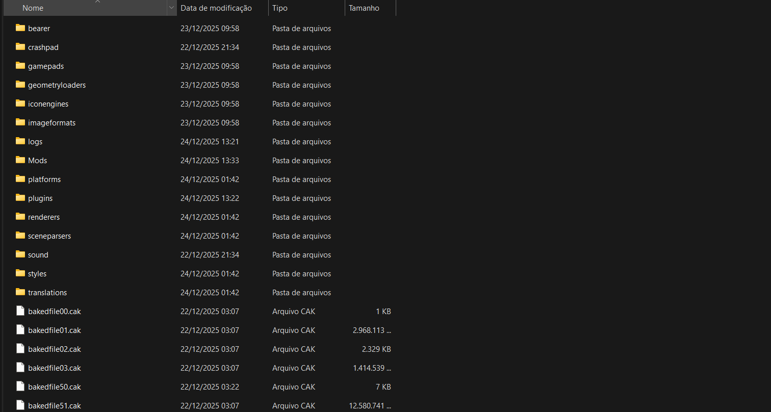
Task: Select the Mods folder name
Action: tap(38, 161)
